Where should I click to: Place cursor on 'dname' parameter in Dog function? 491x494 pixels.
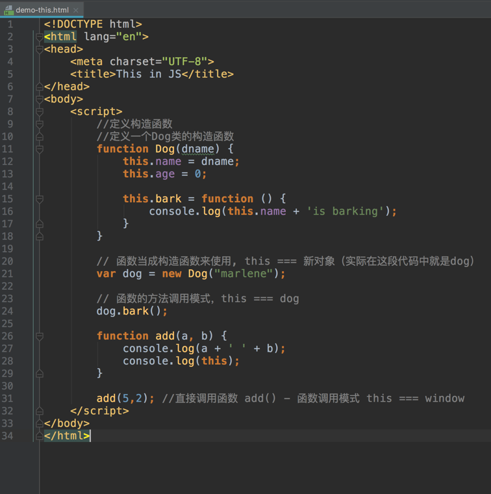coord(197,149)
